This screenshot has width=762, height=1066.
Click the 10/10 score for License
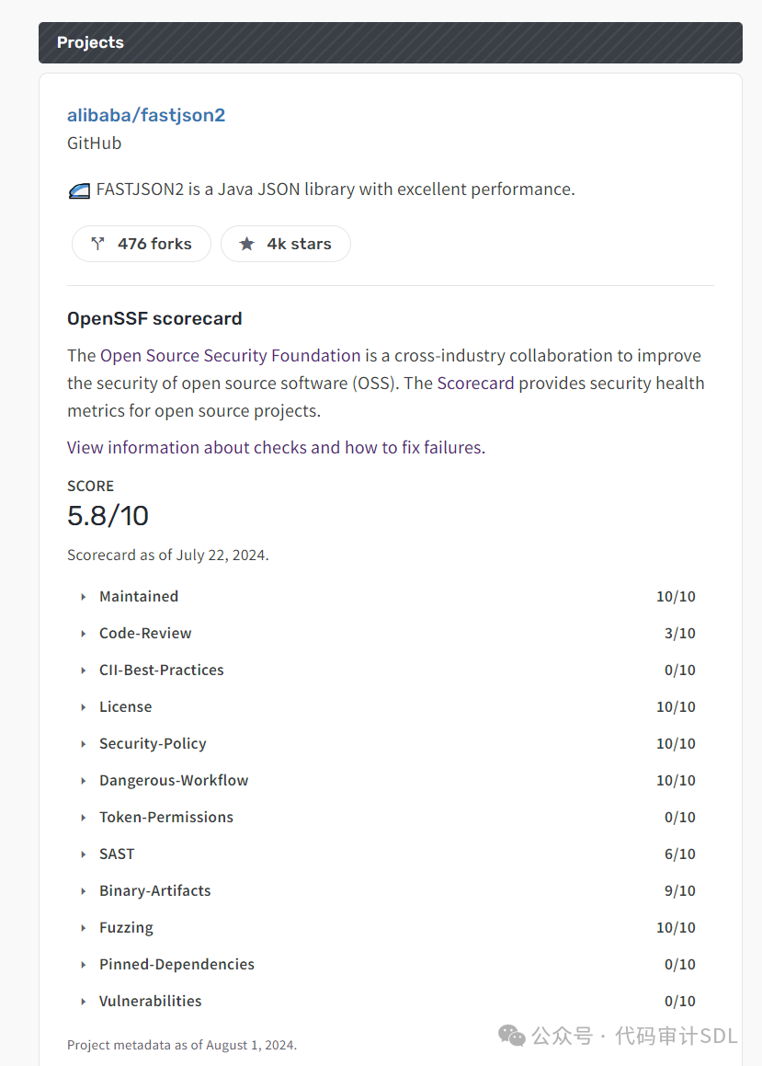[x=676, y=706]
